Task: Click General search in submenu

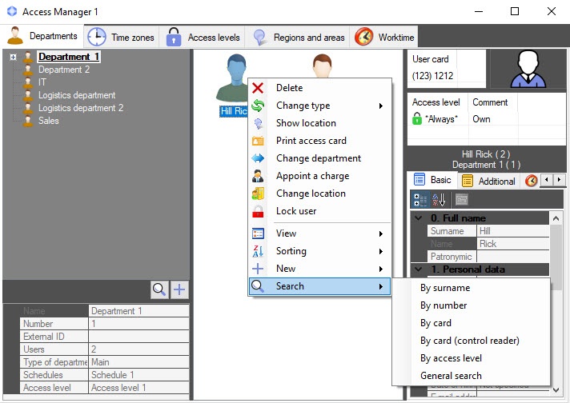Action: click(451, 376)
